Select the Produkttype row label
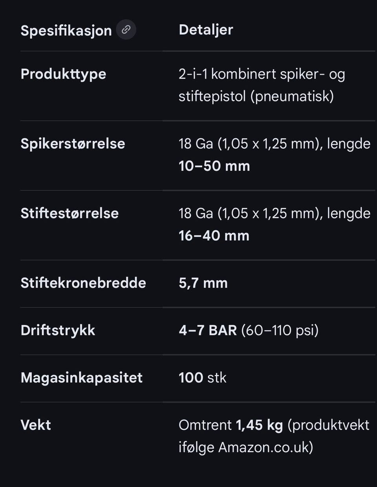This screenshot has height=487, width=377. (x=63, y=74)
